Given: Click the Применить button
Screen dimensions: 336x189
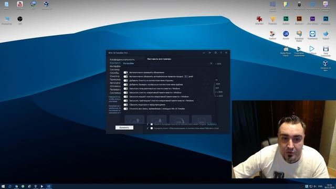Looking at the screenshot, I should [x=124, y=128].
